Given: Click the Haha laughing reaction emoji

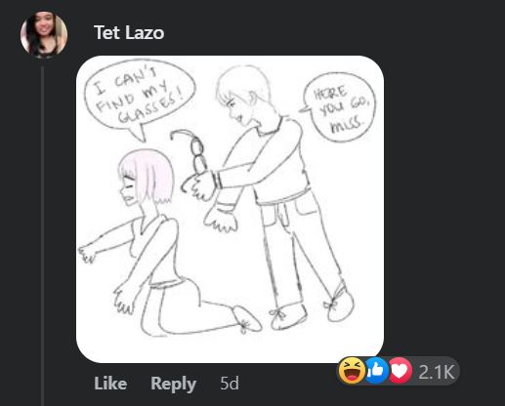Looking at the screenshot, I should tap(352, 371).
